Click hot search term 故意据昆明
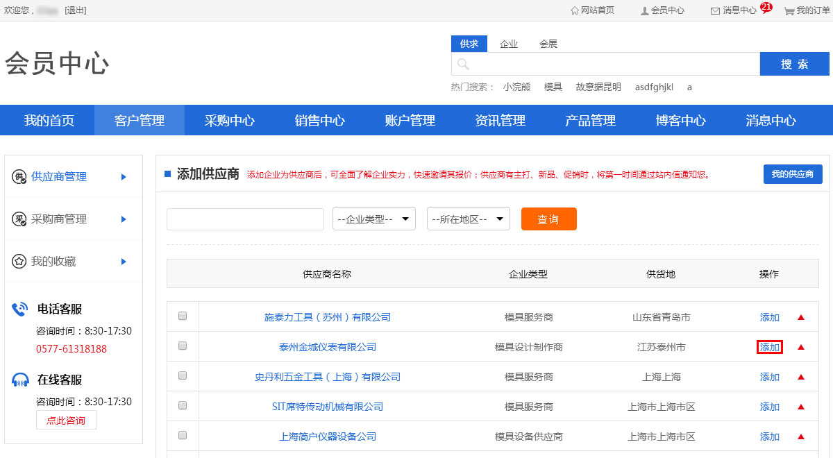The image size is (833, 458). (598, 87)
